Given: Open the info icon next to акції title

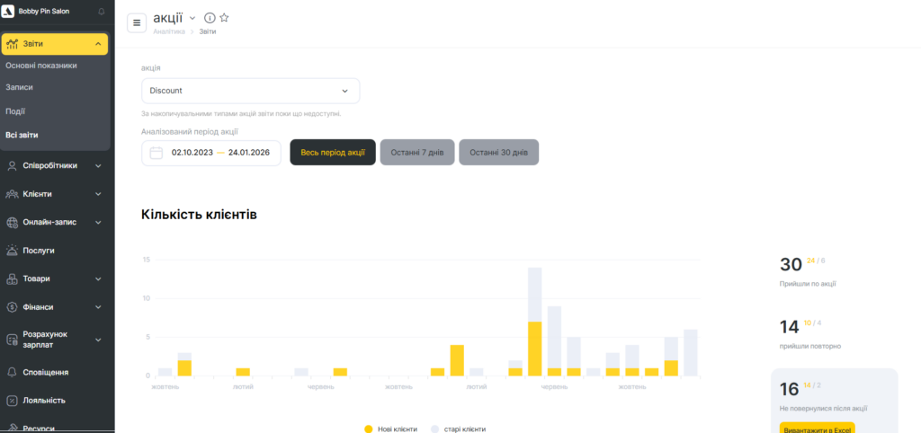Looking at the screenshot, I should 210,18.
